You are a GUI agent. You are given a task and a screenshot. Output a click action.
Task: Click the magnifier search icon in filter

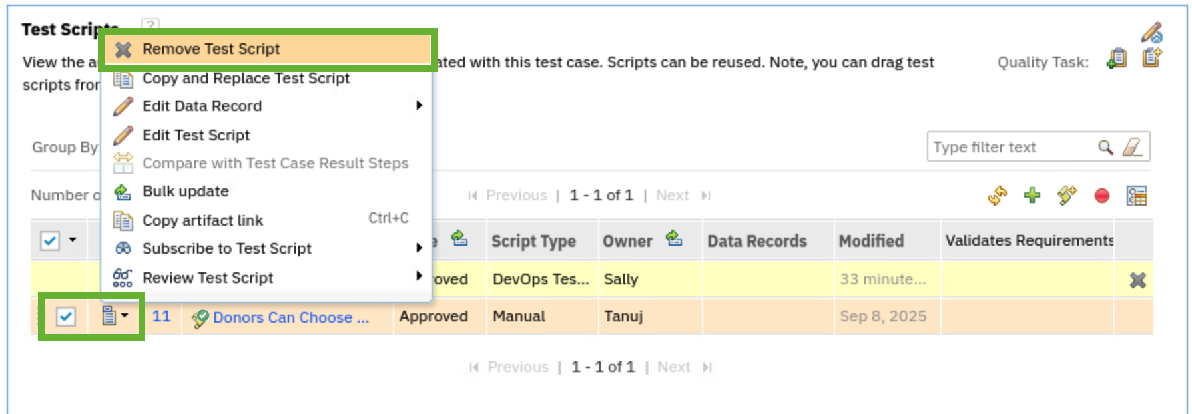pos(1105,147)
